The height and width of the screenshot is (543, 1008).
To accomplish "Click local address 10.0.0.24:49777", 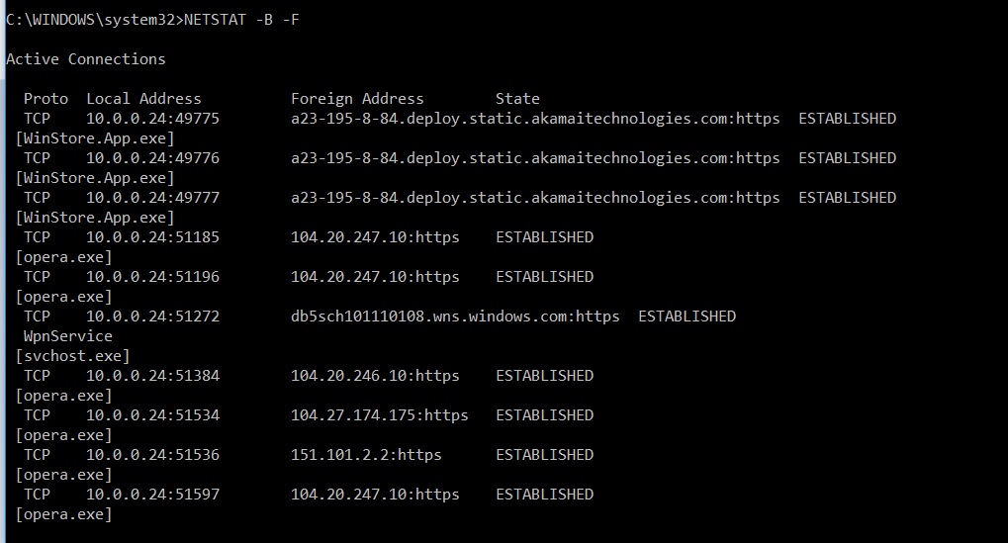I will tap(153, 198).
